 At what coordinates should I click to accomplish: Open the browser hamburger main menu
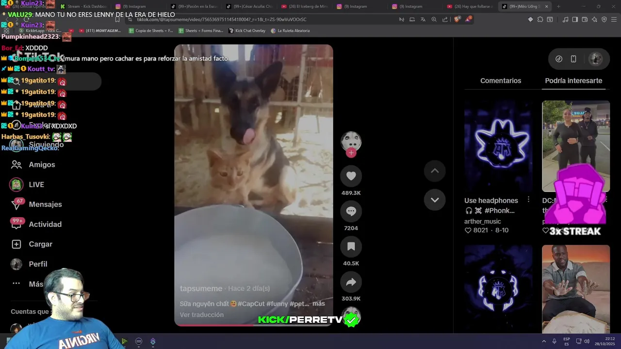(x=614, y=19)
